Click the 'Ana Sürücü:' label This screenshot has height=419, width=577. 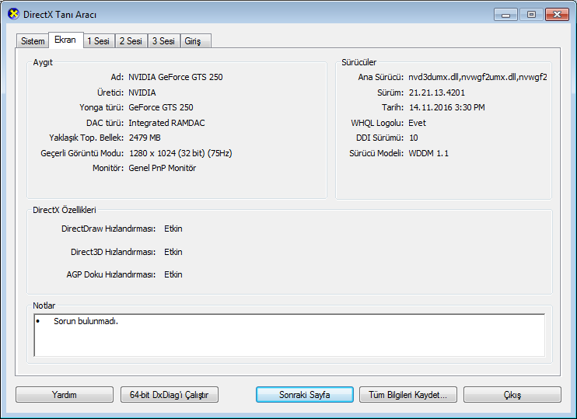pyautogui.click(x=381, y=77)
